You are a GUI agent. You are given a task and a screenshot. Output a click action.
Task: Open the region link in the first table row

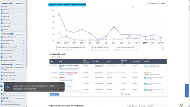[x=113, y=65]
